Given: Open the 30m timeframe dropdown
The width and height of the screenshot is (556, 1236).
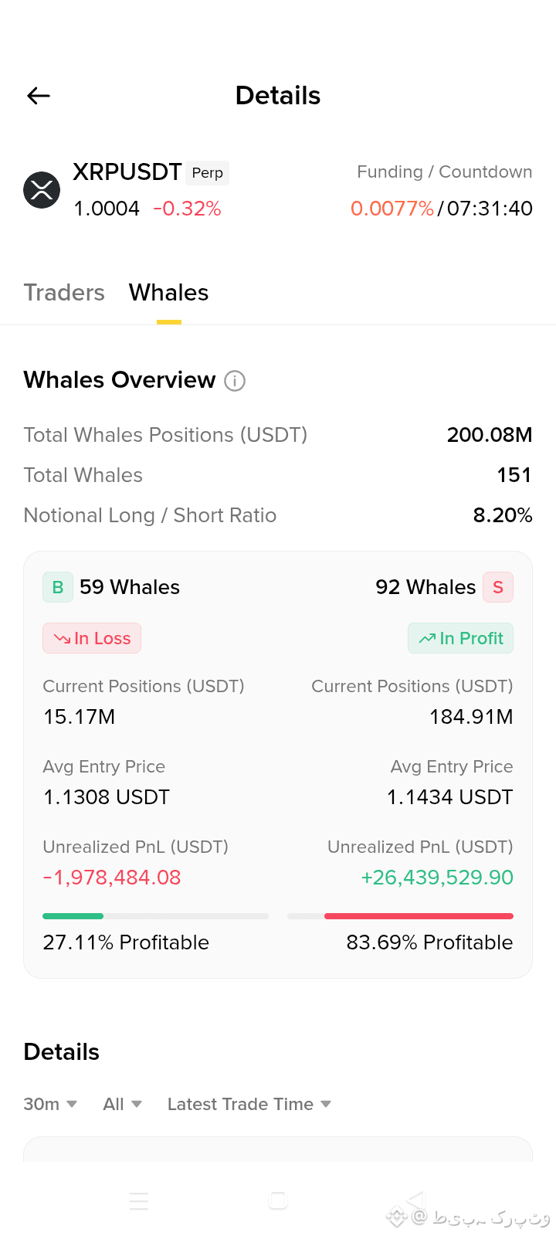Looking at the screenshot, I should pos(50,1105).
